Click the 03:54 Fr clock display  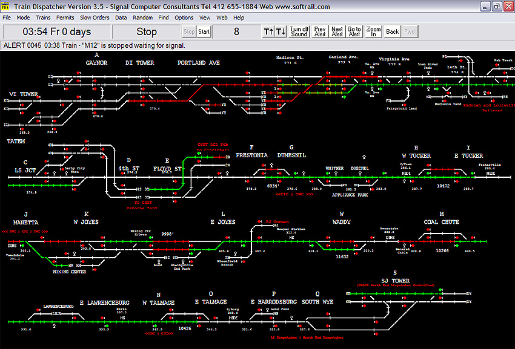click(56, 31)
